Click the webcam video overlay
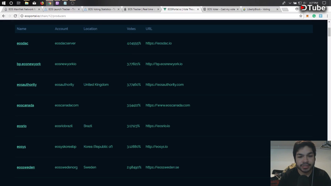This screenshot has height=186, width=331. [300, 163]
